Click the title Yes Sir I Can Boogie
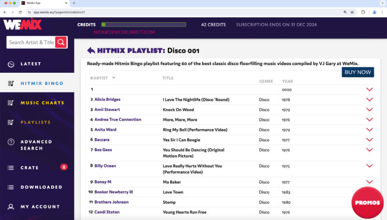The height and width of the screenshot is (220, 387). tap(181, 140)
